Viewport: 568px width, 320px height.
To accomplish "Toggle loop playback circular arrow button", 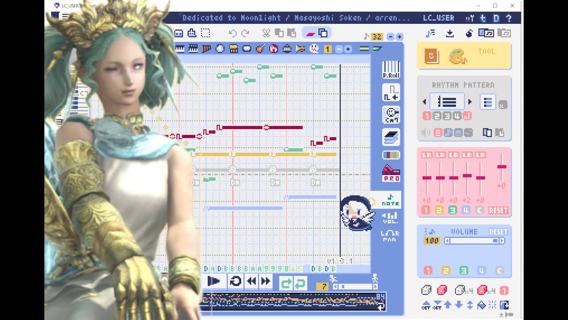I will (235, 281).
